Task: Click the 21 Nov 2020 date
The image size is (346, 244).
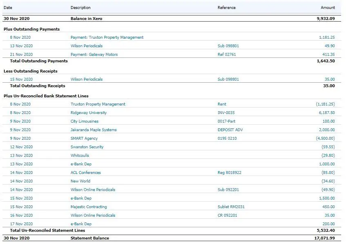Action: point(21,55)
